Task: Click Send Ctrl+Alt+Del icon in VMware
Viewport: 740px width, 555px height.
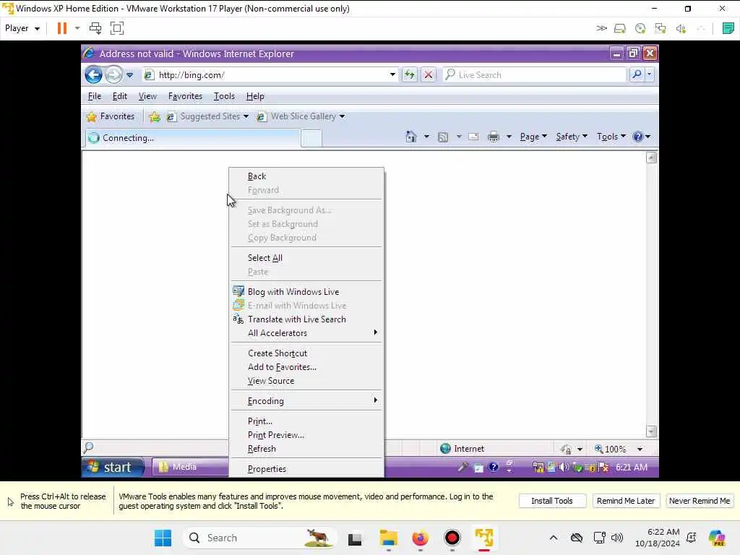Action: [95, 28]
